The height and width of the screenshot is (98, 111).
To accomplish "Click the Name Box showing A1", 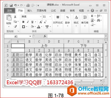I will pos(16,36).
